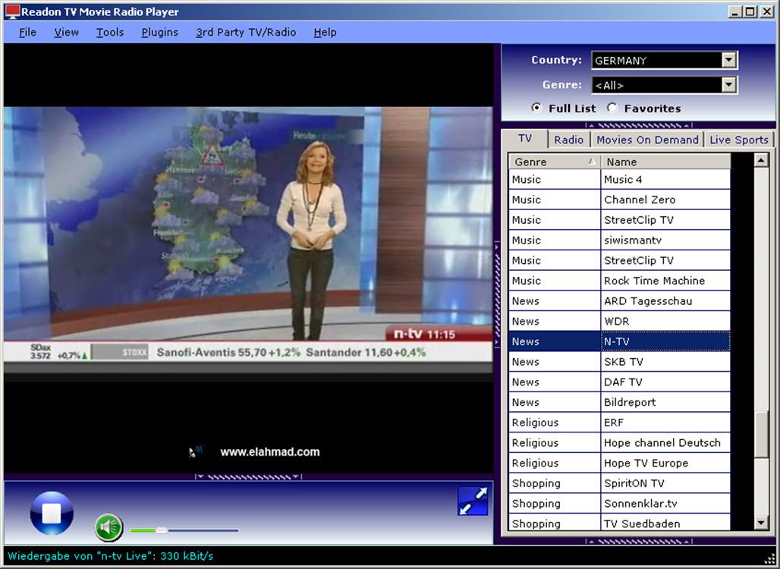Open the 3rd Party TV/Radio menu

246,33
